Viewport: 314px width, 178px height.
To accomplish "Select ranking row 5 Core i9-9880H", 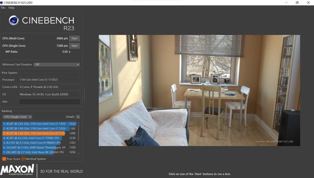I will [39, 143].
